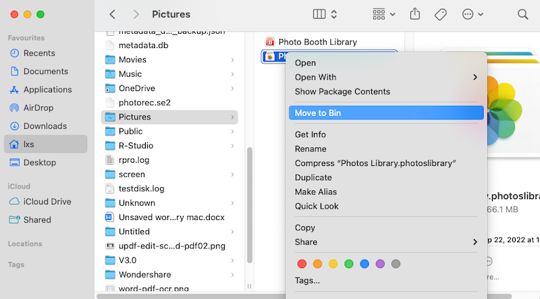Viewport: 540px width, 299px height.
Task: Click Tags… in the context menu
Action: coord(307,280)
